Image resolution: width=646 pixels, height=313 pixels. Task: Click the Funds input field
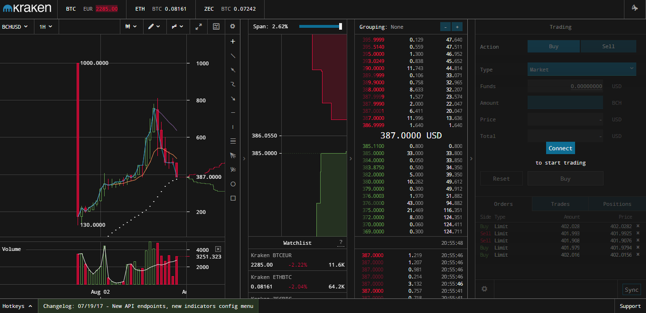point(565,86)
